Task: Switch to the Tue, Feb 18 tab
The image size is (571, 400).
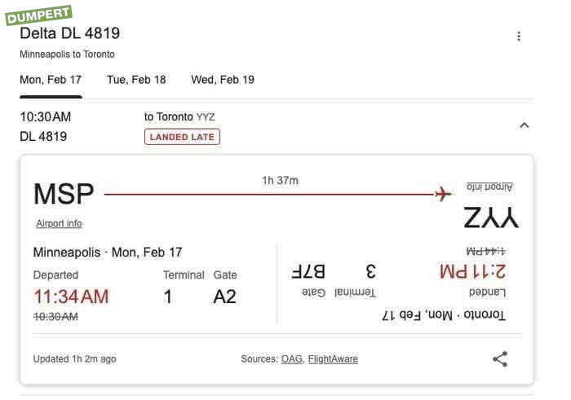Action: pyautogui.click(x=136, y=80)
